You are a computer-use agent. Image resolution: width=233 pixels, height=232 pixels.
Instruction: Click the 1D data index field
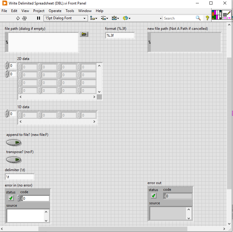(13, 114)
